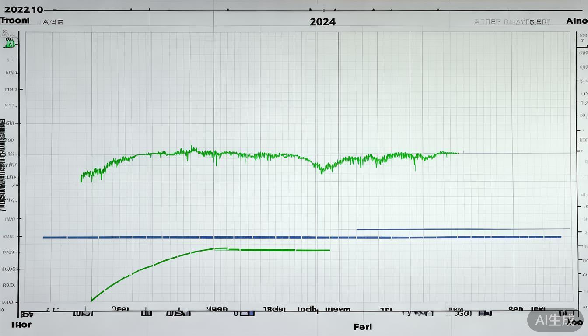Click the gray A/AIE text near top left
This screenshot has height=336, width=588.
[52, 21]
